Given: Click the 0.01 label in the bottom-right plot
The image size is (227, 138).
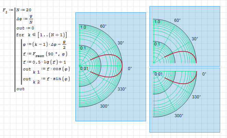Looking at the screenshot, I should point(158,74).
